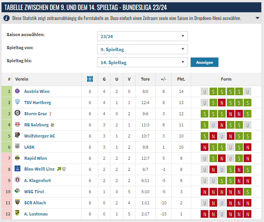
Task: Open the Spieltag von dropdown
Action: [x=142, y=49]
